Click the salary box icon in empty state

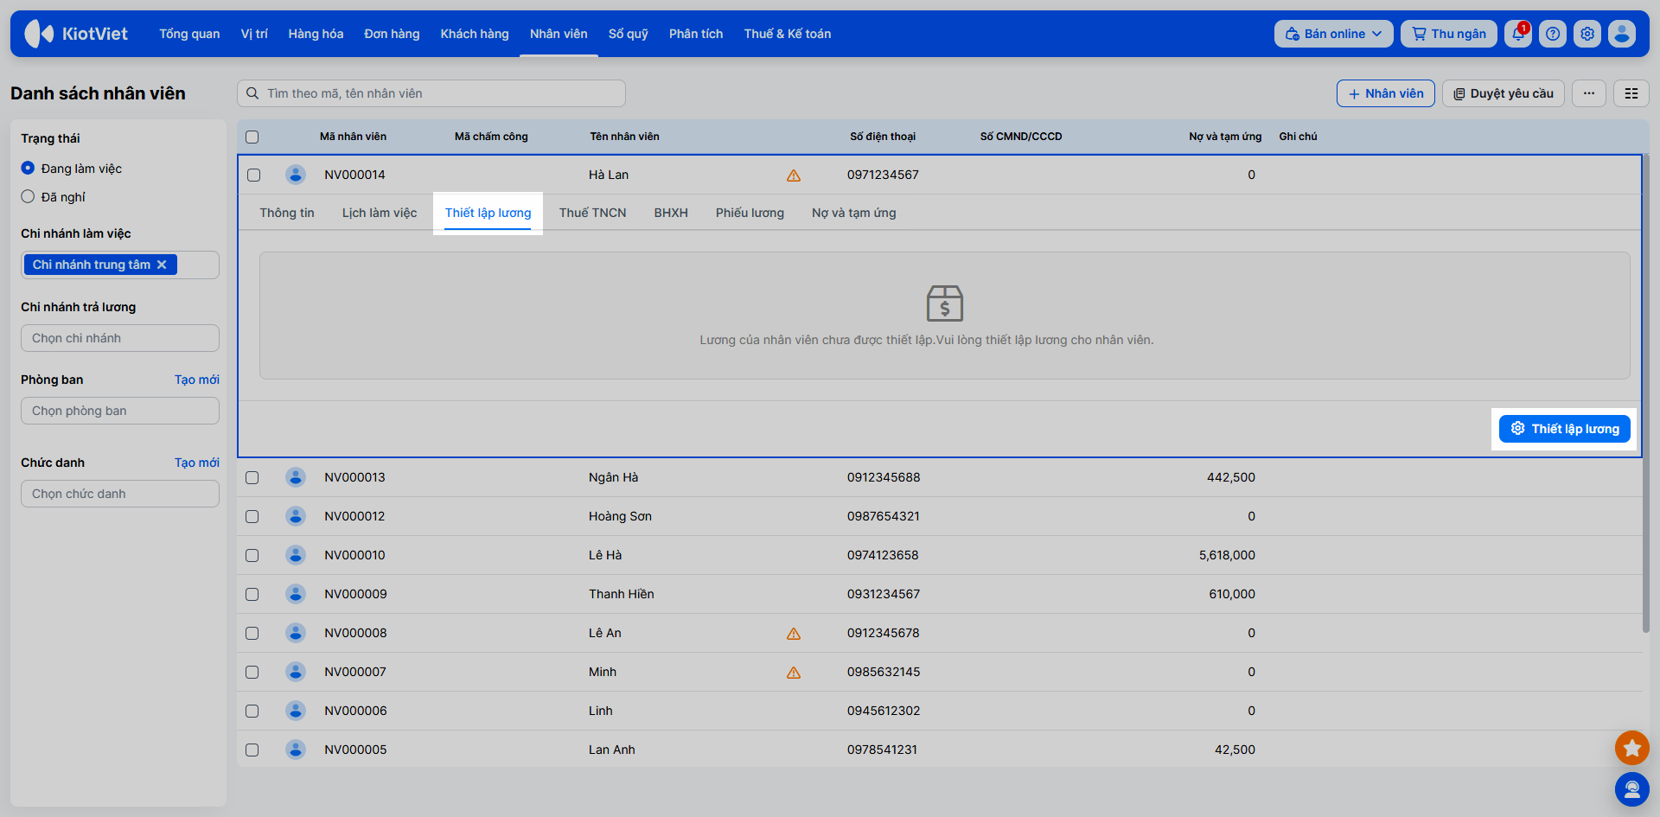[x=945, y=303]
